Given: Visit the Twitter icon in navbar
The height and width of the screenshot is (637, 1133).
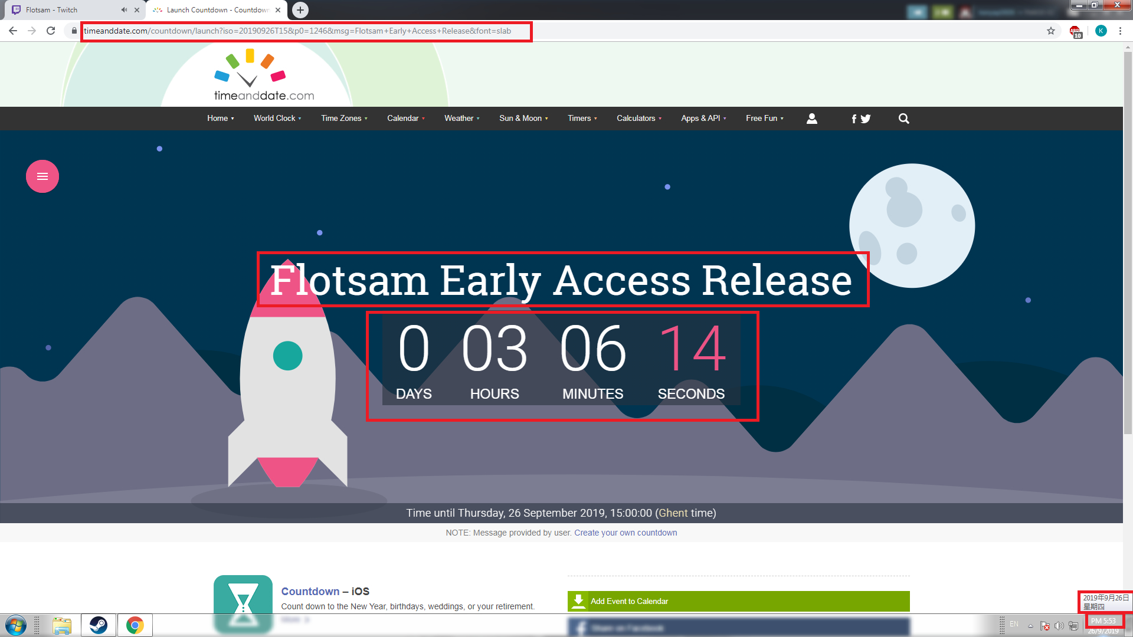Looking at the screenshot, I should coord(866,119).
